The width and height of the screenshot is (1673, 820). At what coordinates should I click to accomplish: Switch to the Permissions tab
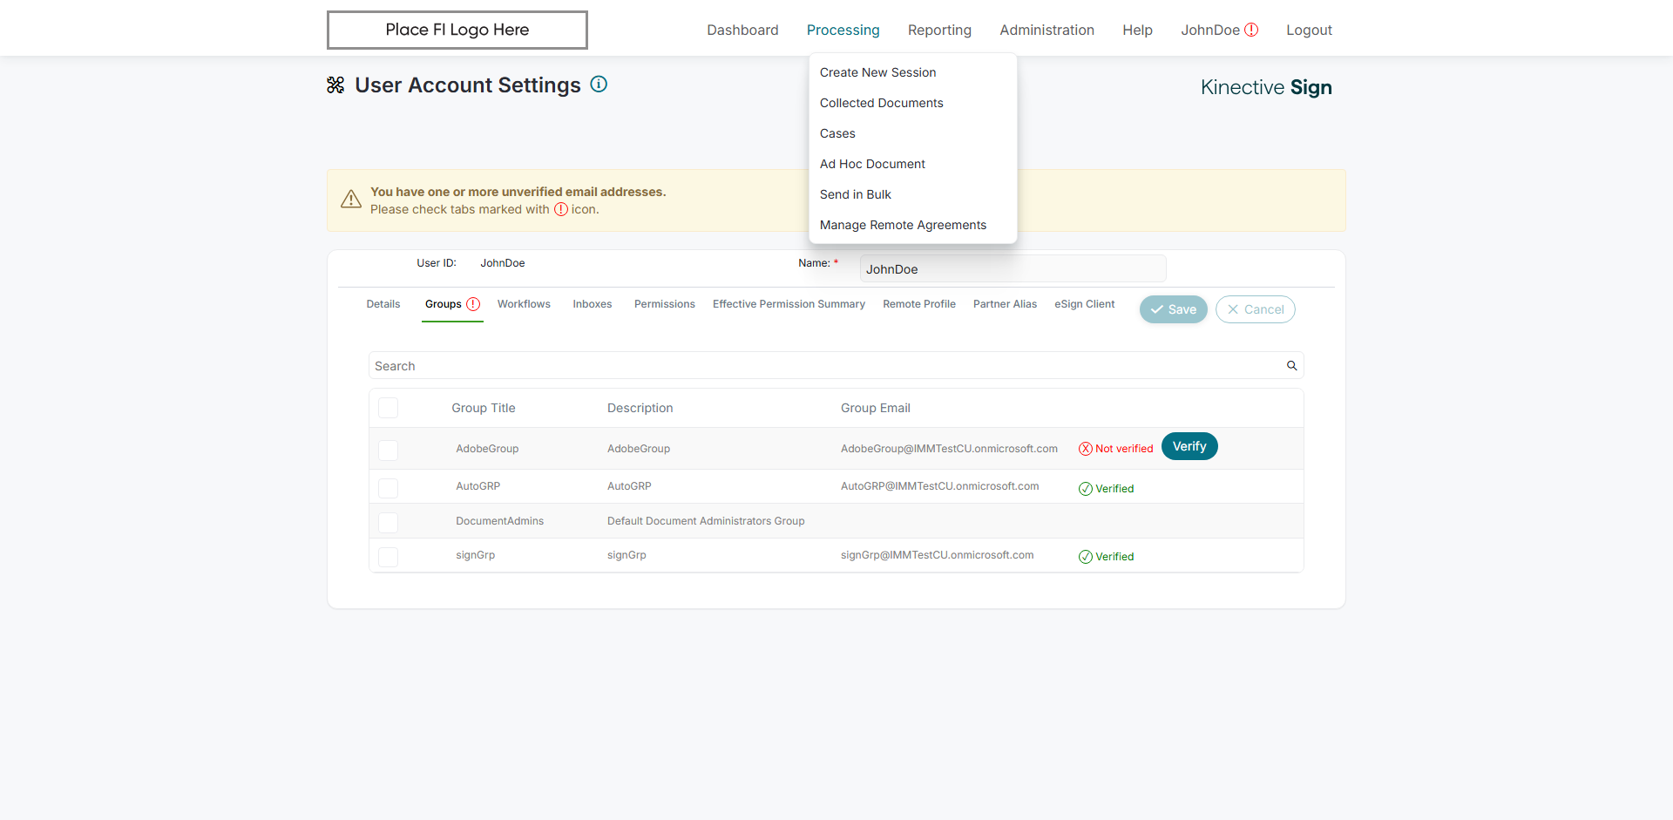tap(664, 304)
